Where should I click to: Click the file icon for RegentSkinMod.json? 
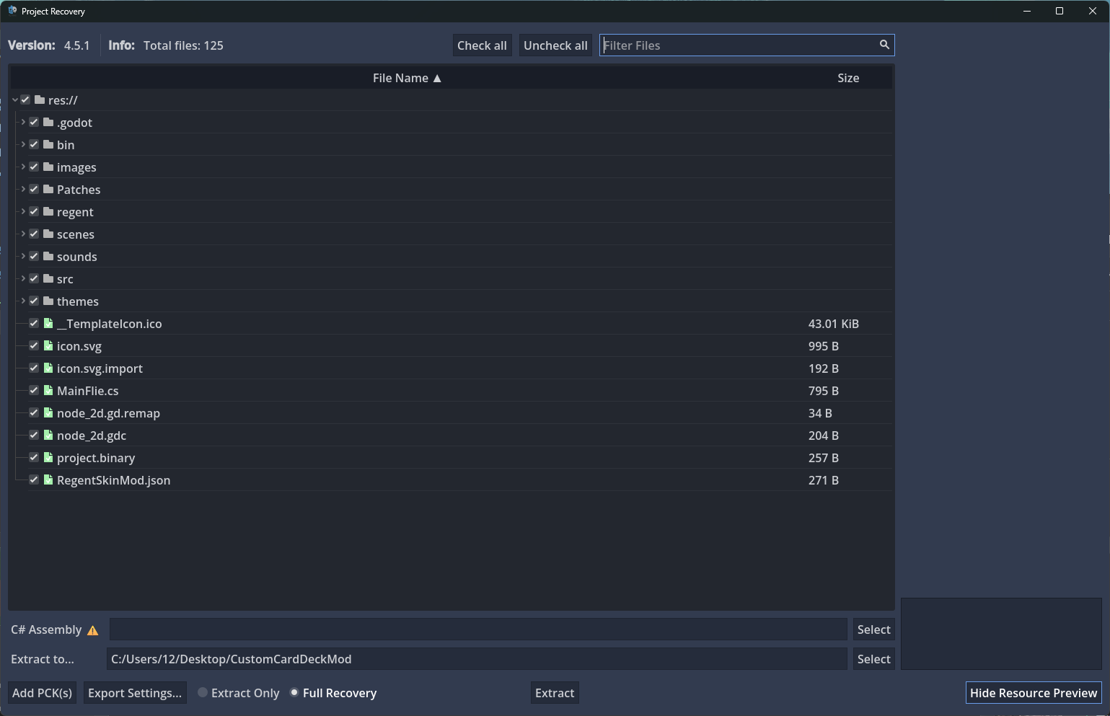(48, 479)
